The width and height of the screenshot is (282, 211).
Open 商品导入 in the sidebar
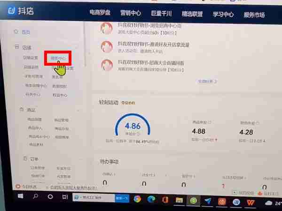35,128
